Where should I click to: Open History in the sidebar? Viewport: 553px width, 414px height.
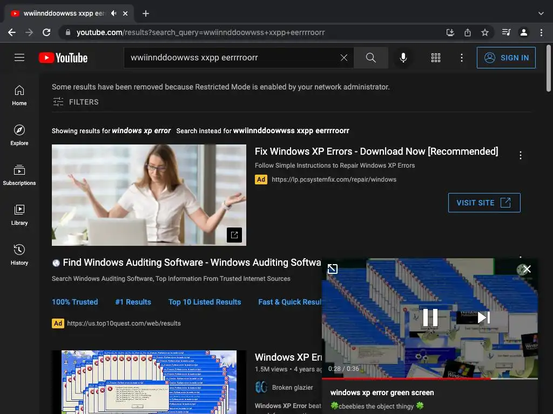[19, 255]
